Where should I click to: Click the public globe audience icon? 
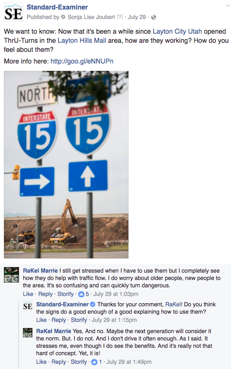[x=154, y=17]
